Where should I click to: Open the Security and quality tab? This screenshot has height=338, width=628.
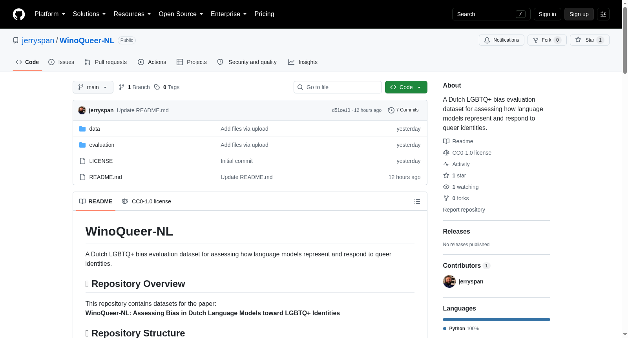[247, 62]
